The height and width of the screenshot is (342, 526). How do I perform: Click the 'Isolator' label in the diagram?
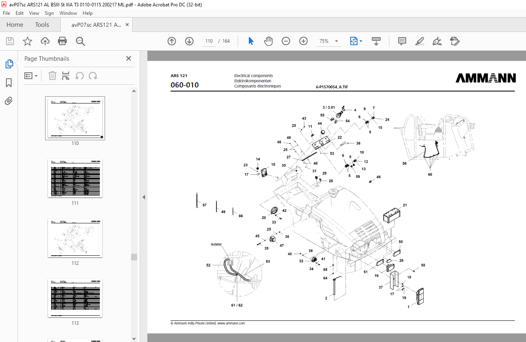[x=216, y=244]
